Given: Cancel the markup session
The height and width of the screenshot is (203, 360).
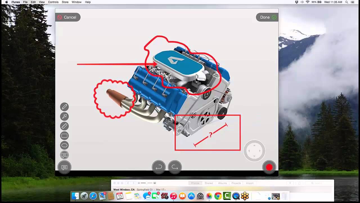Looking at the screenshot, I should pyautogui.click(x=68, y=17).
